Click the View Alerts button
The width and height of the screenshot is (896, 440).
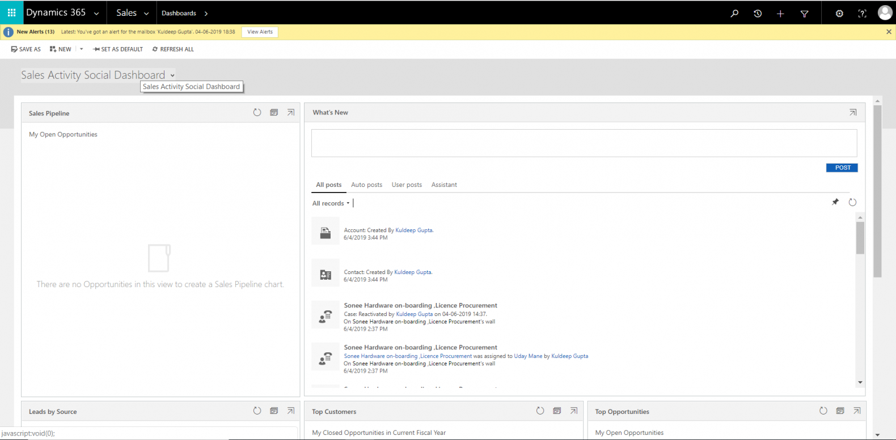coord(260,32)
